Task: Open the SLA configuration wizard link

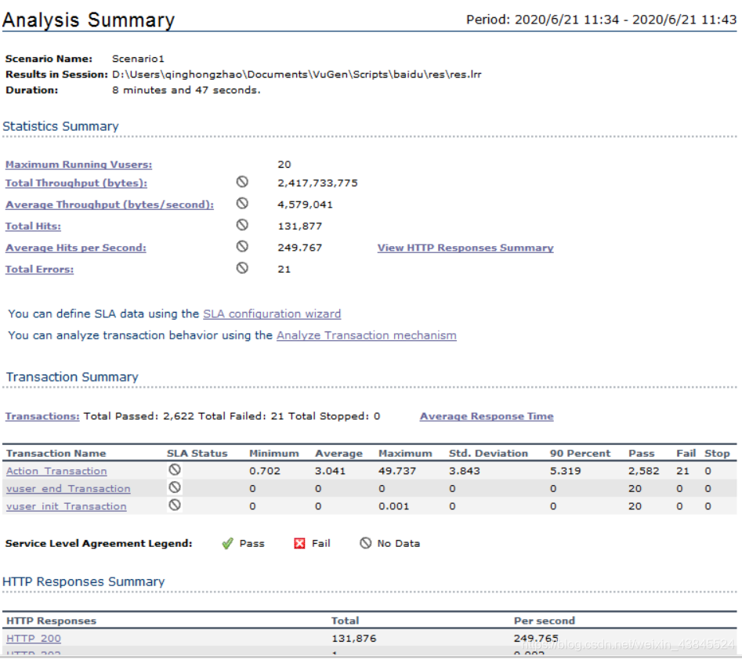Action: (272, 314)
